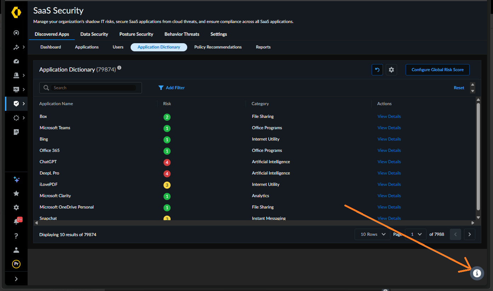
Task: Click the table's scroll-right arrow
Action: pyautogui.click(x=473, y=223)
